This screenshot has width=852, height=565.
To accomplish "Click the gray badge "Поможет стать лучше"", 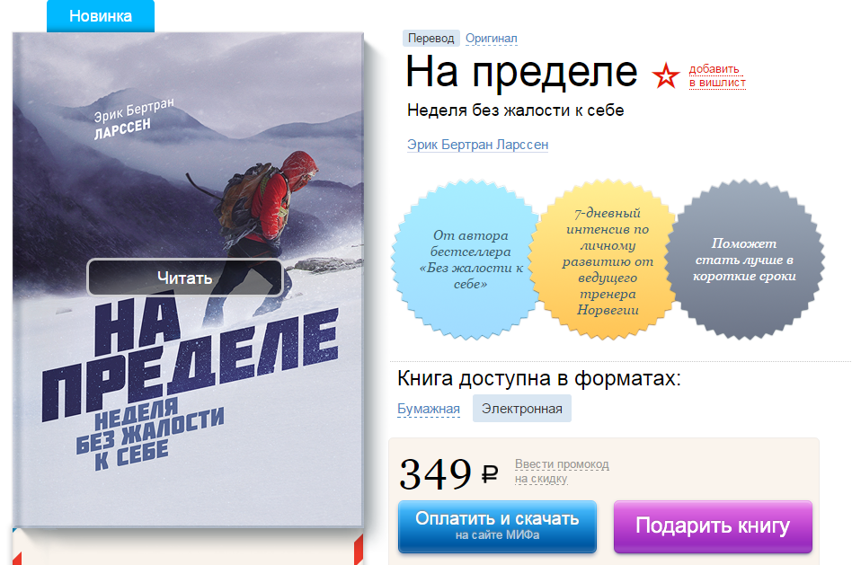I will 744,260.
